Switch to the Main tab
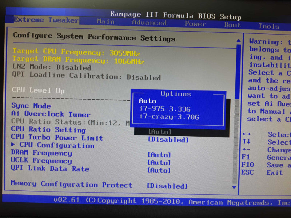Image resolution: width=291 pixels, height=218 pixels. point(105,21)
